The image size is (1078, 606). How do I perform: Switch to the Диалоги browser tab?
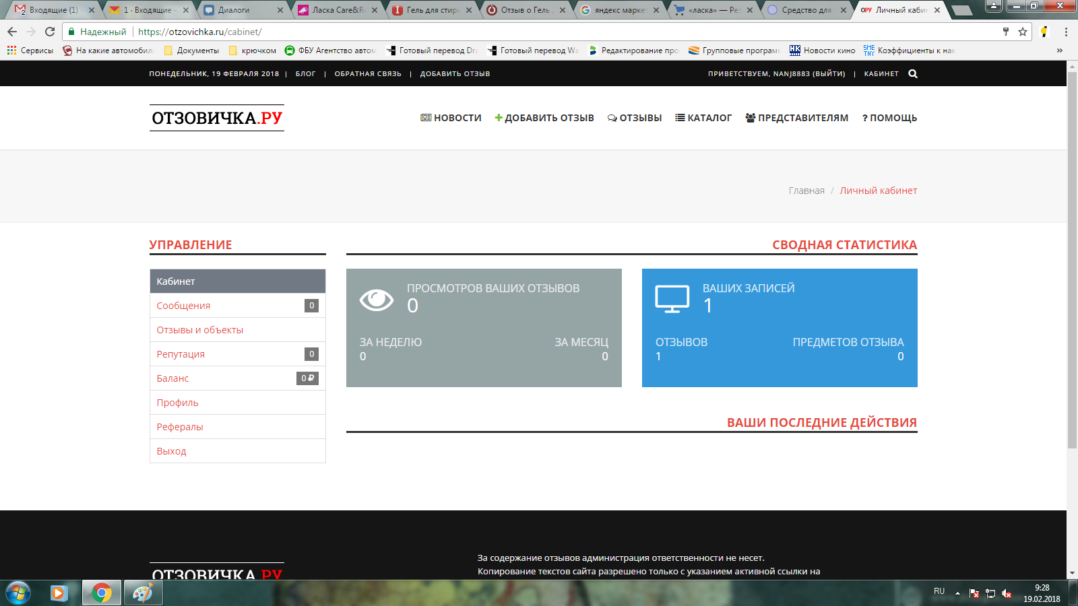(234, 10)
